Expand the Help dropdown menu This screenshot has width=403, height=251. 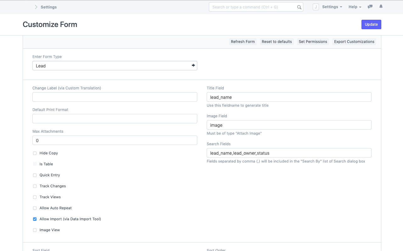tap(355, 7)
